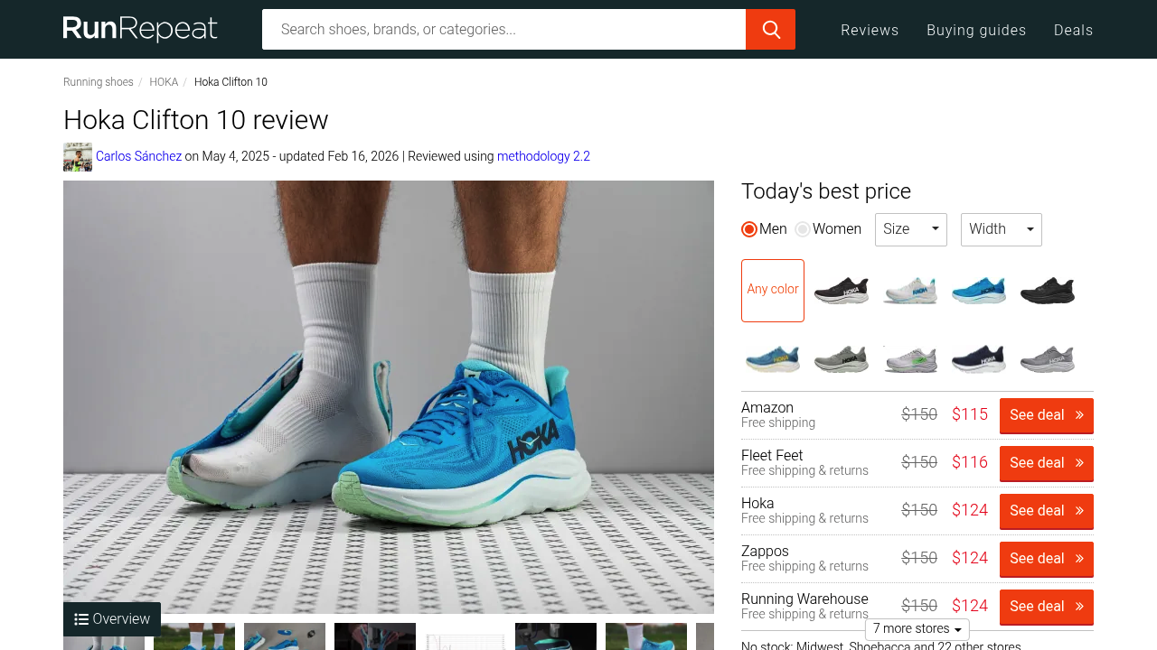Open the Reviews menu
1157x650 pixels.
[x=870, y=30]
